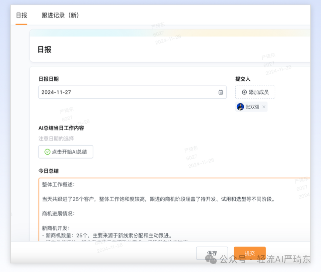The height and width of the screenshot is (272, 321).
Task: Focus the 日报日期 date input field
Action: (x=111, y=92)
